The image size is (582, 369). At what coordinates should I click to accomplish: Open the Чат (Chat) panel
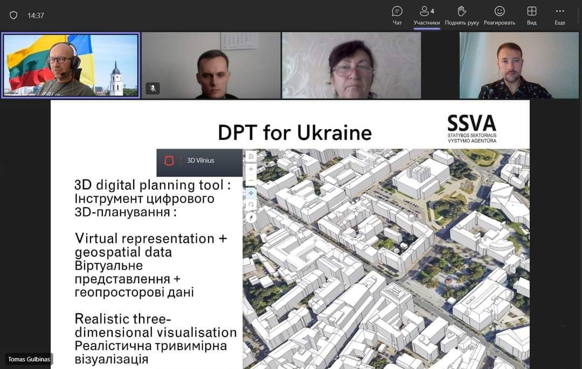(x=397, y=15)
